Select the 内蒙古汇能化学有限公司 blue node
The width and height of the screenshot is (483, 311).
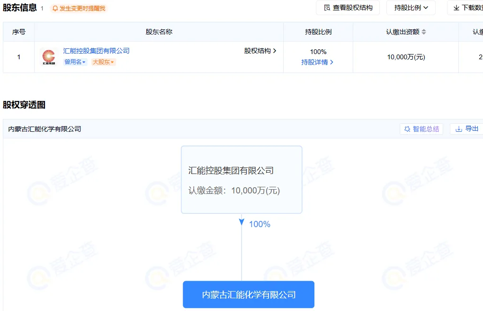click(249, 294)
